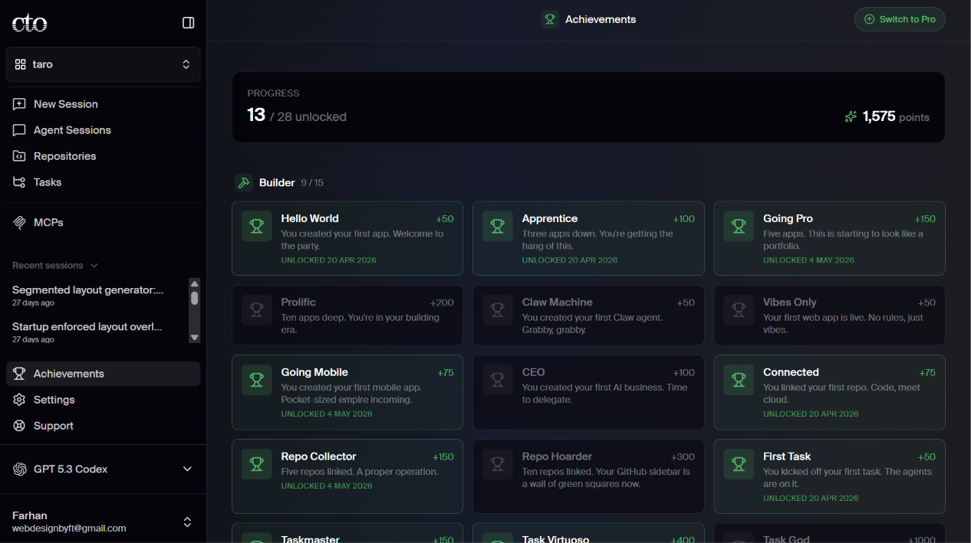Click the recent sessions scrollbar thumb
Image resolution: width=971 pixels, height=543 pixels.
coord(195,299)
